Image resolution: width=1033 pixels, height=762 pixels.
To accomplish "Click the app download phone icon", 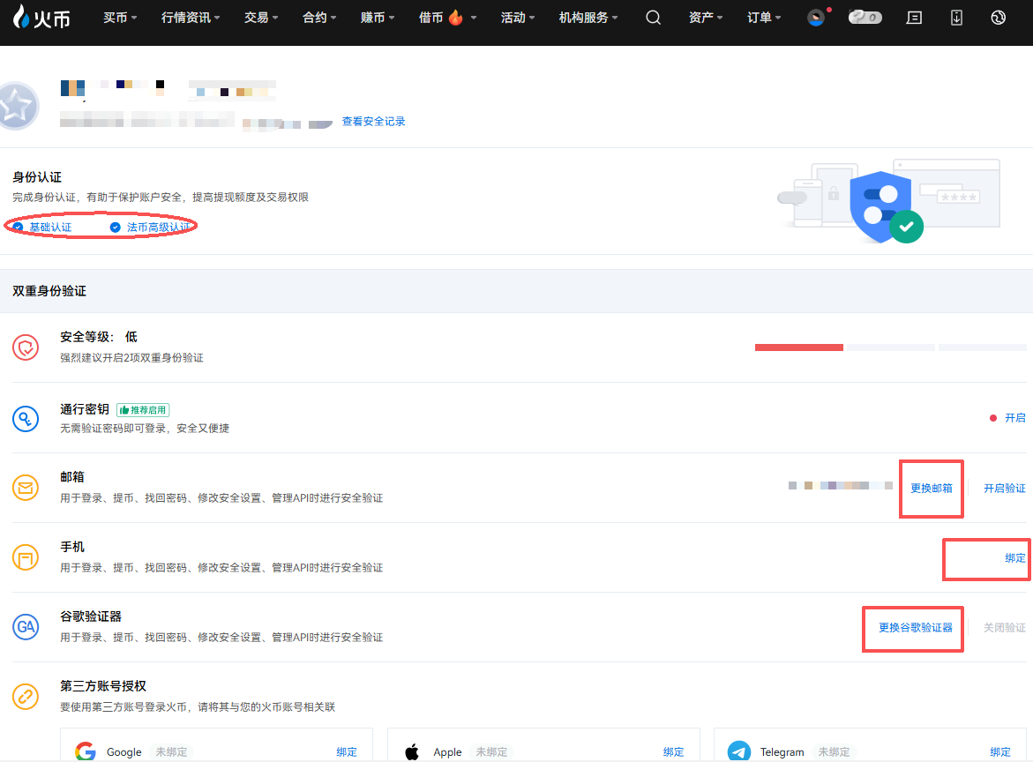I will (956, 18).
